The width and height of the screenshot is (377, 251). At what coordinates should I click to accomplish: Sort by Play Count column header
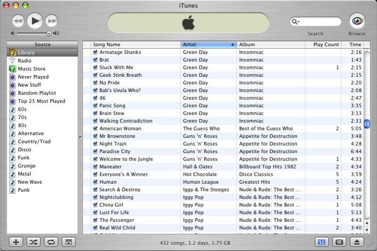pos(323,45)
